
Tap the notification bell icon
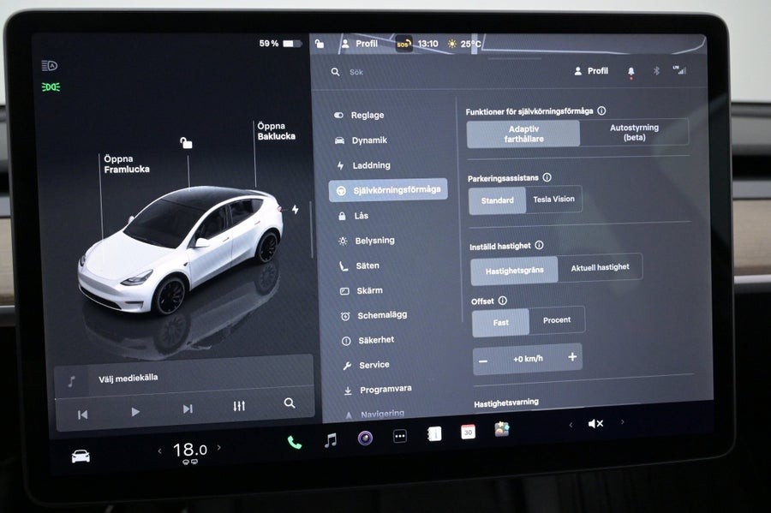point(631,72)
